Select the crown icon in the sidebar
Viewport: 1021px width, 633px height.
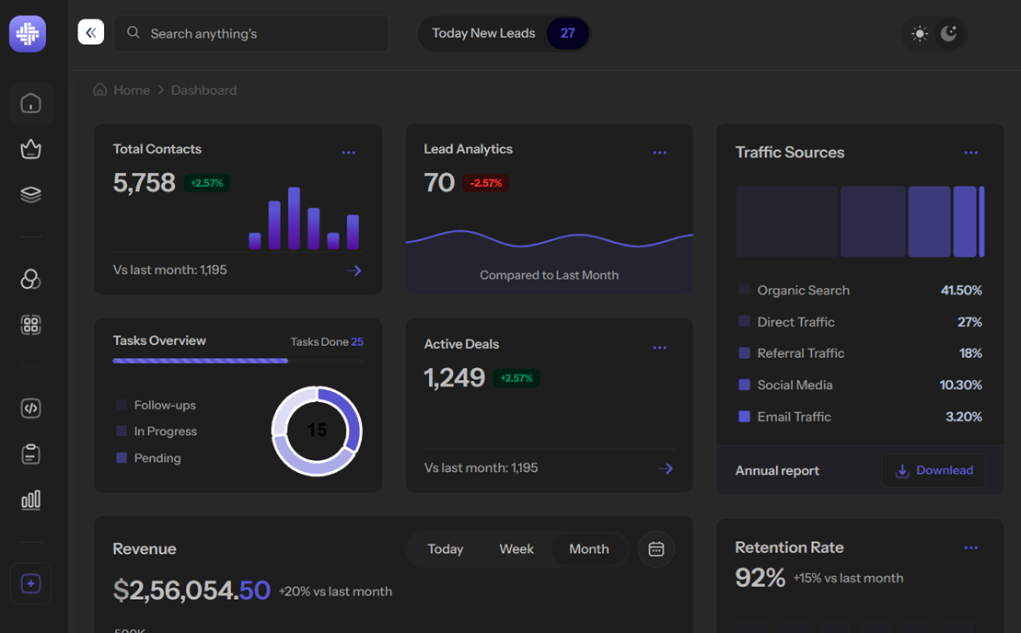pos(30,149)
